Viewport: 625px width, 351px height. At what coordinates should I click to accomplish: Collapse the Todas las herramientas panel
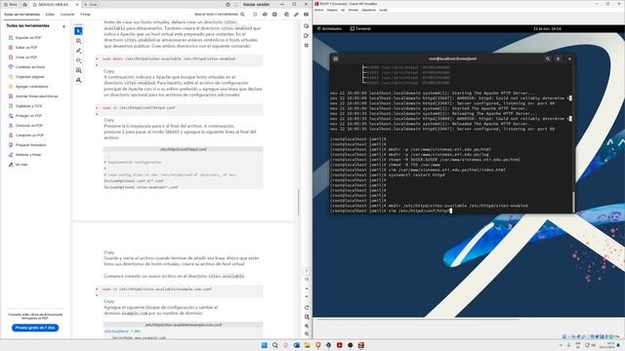coord(63,26)
